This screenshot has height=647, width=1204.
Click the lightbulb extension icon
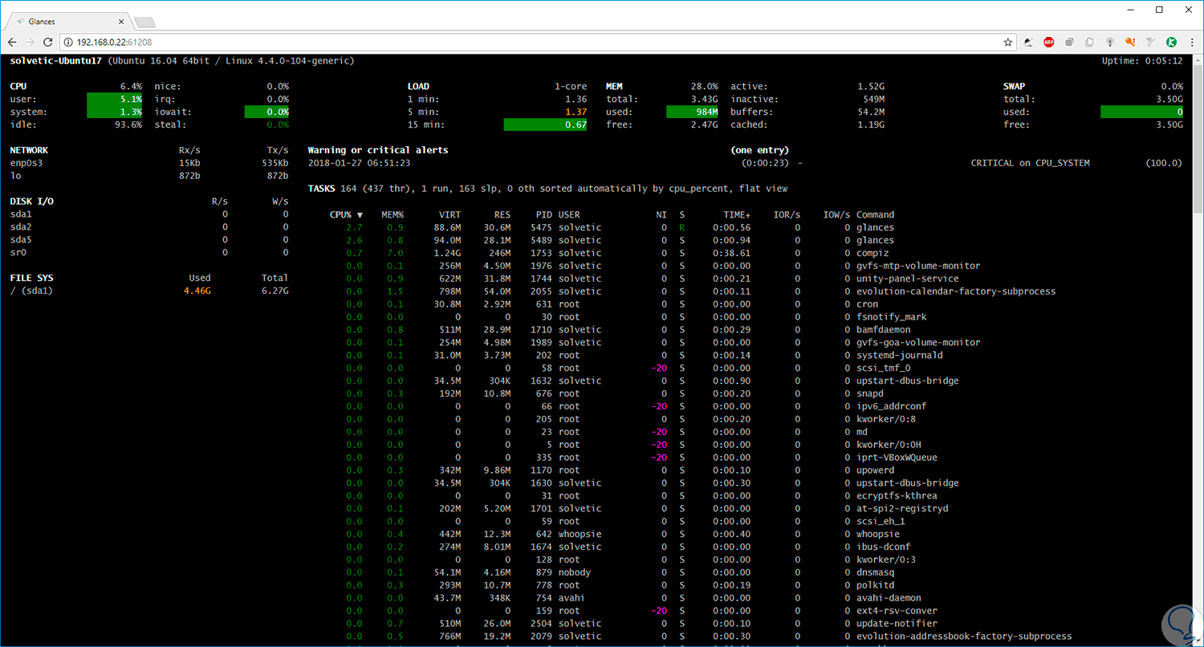[x=1110, y=42]
